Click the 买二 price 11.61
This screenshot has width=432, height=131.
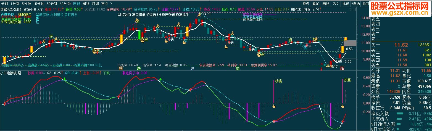pyautogui.click(x=402, y=50)
